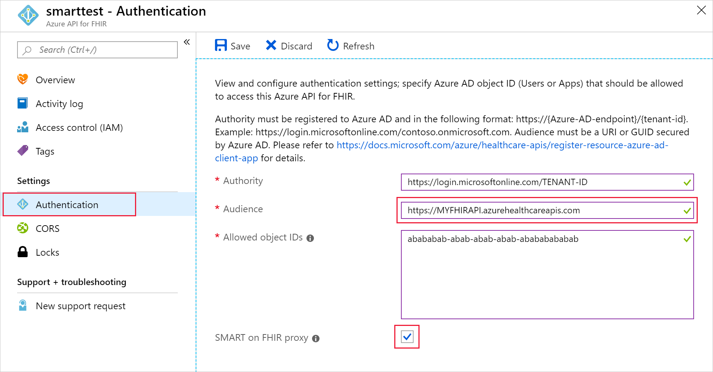Viewport: 713px width, 372px height.
Task: Open the CORS settings icon
Action: [x=22, y=228]
